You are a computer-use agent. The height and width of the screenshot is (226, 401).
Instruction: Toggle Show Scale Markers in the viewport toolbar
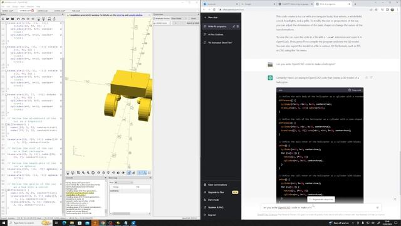(145, 173)
